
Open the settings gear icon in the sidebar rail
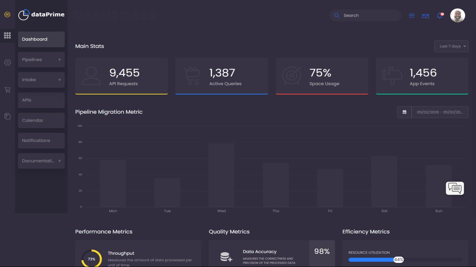[x=7, y=62]
